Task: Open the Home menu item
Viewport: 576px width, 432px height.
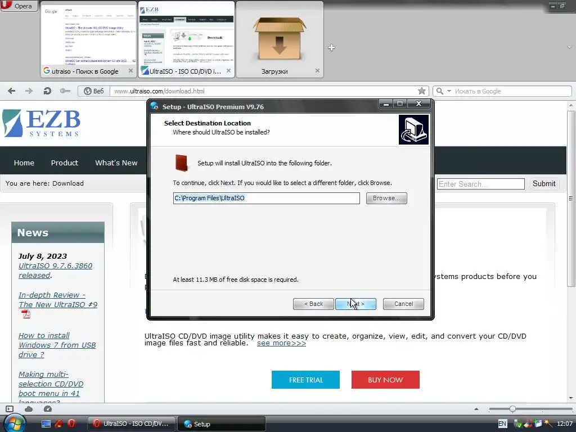Action: pos(24,163)
